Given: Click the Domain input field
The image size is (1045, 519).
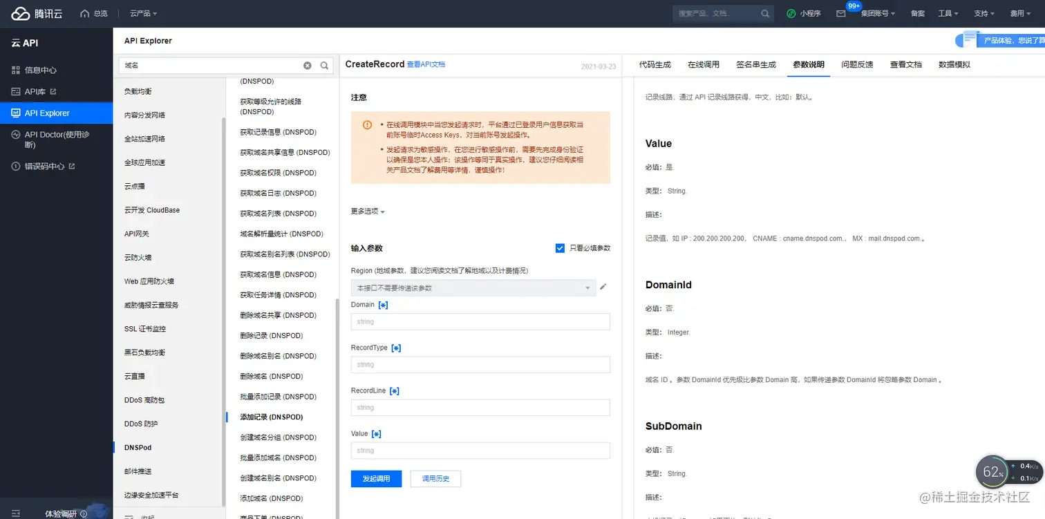Looking at the screenshot, I should [480, 321].
